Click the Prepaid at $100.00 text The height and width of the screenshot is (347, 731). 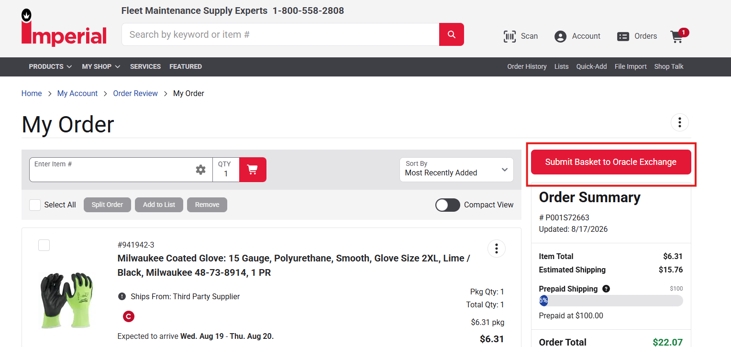click(x=571, y=315)
